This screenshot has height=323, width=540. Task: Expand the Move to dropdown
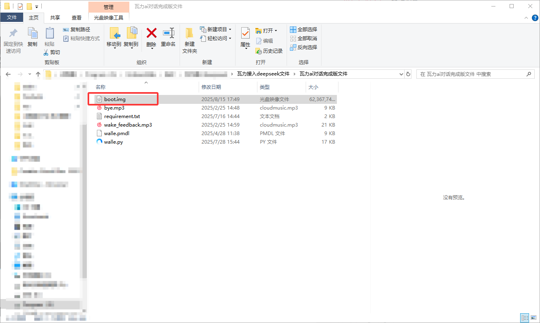click(114, 49)
